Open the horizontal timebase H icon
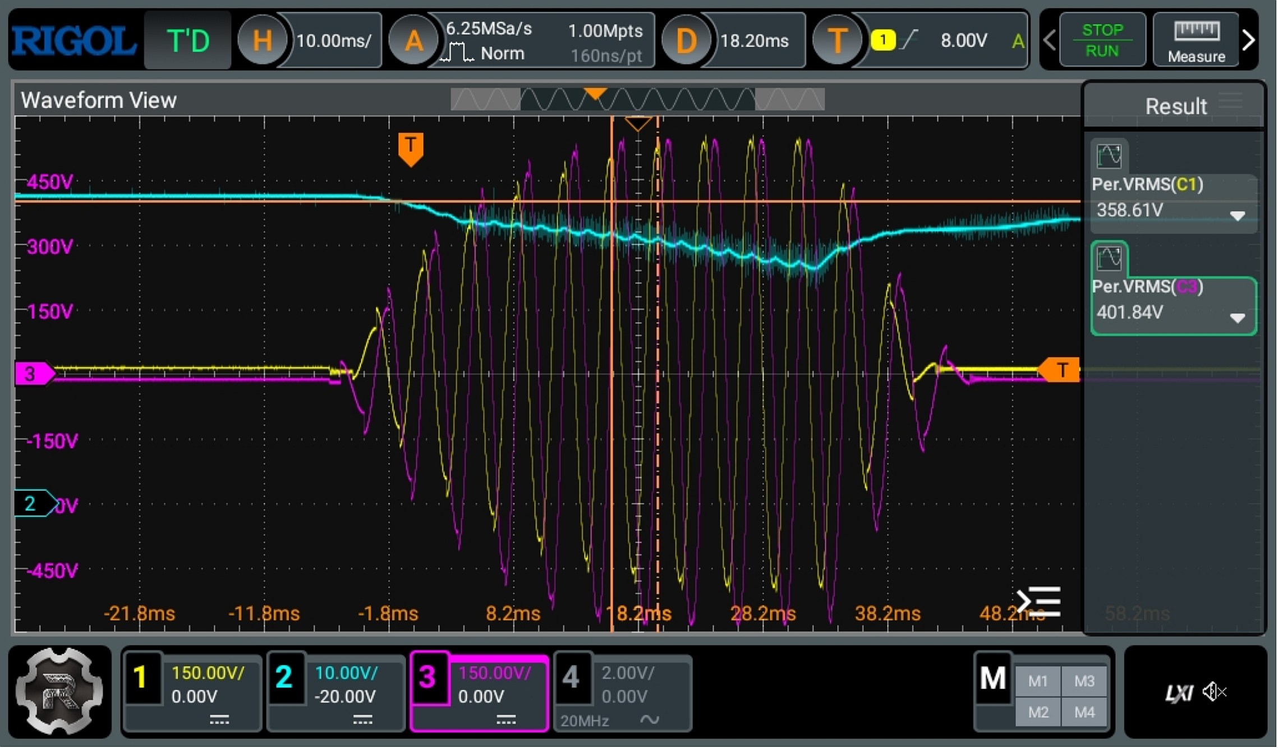The height and width of the screenshot is (748, 1278). pos(263,40)
